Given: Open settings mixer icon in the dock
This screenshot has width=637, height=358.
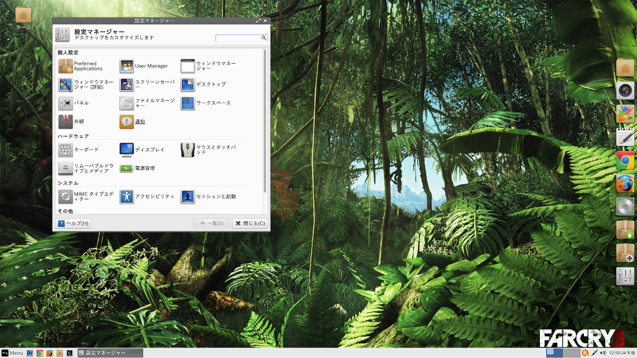Looking at the screenshot, I should 625,276.
